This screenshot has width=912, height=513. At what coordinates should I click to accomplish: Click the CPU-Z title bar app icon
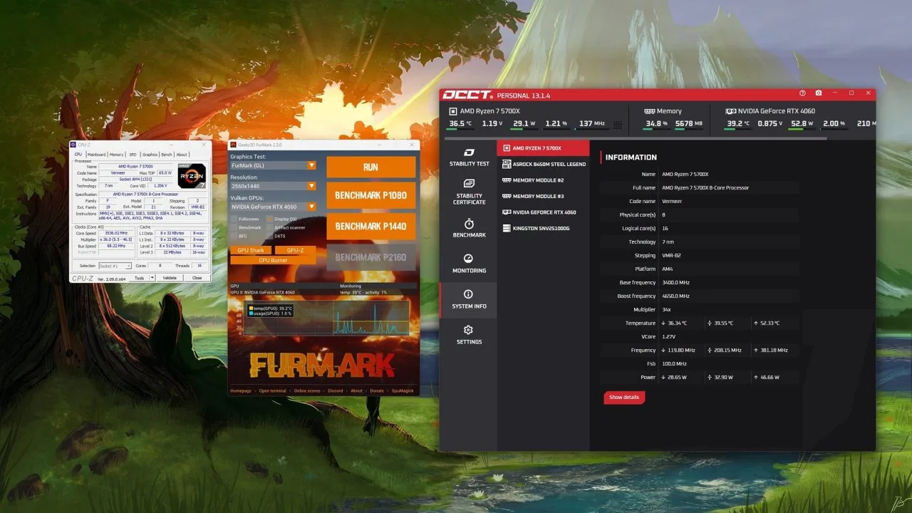point(73,145)
